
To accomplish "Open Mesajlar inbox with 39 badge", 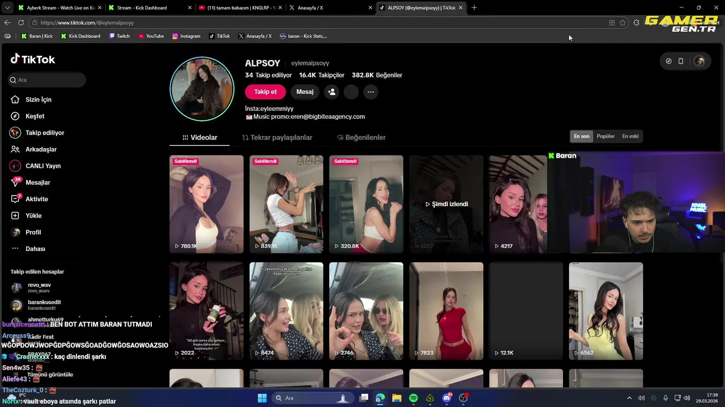I will tap(30, 183).
